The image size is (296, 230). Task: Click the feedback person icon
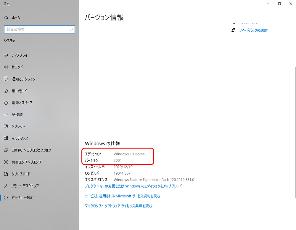(233, 30)
